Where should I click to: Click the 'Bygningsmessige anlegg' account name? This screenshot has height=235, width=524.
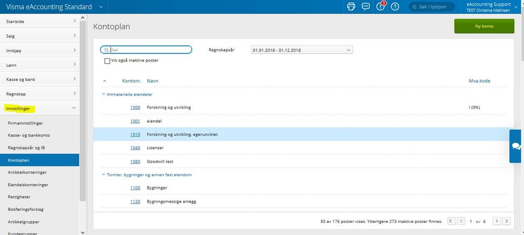(171, 201)
